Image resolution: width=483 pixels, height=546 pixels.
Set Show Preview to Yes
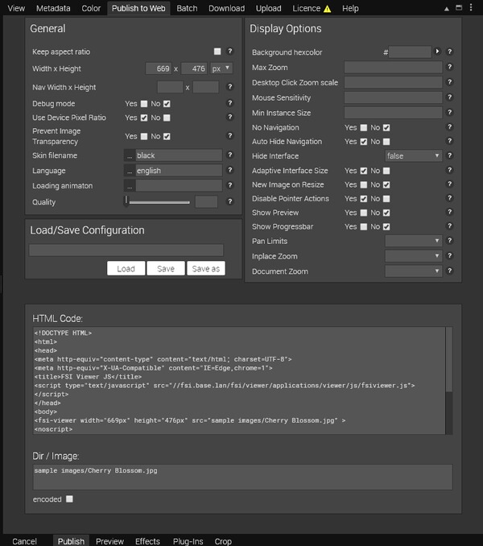(364, 213)
